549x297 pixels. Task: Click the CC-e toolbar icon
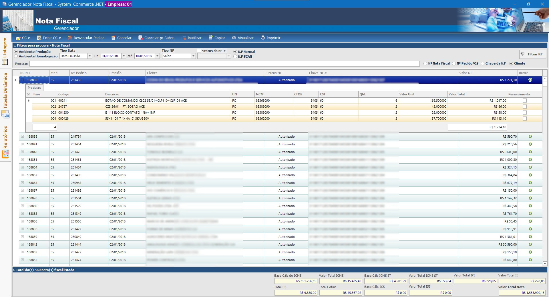click(x=18, y=38)
